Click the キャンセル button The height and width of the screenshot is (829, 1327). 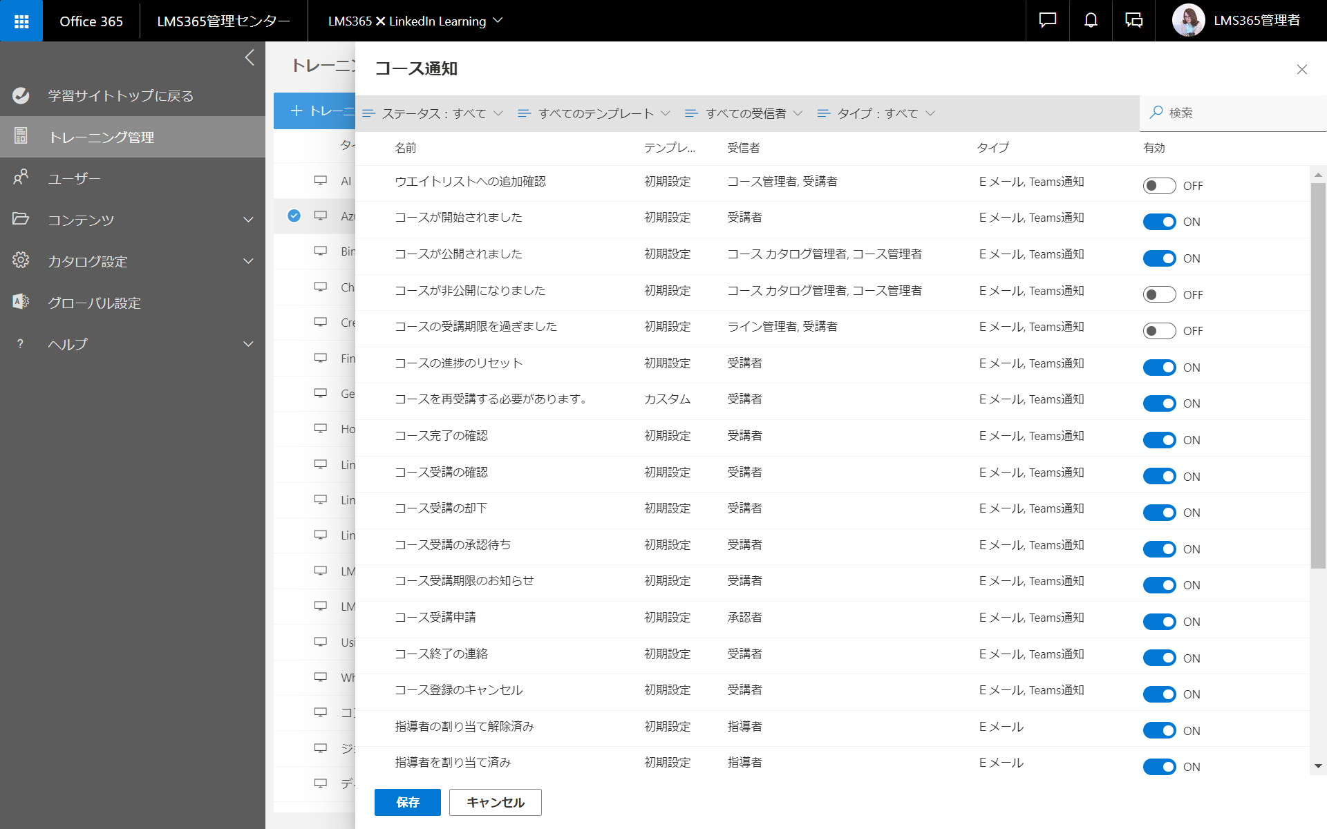(x=496, y=802)
